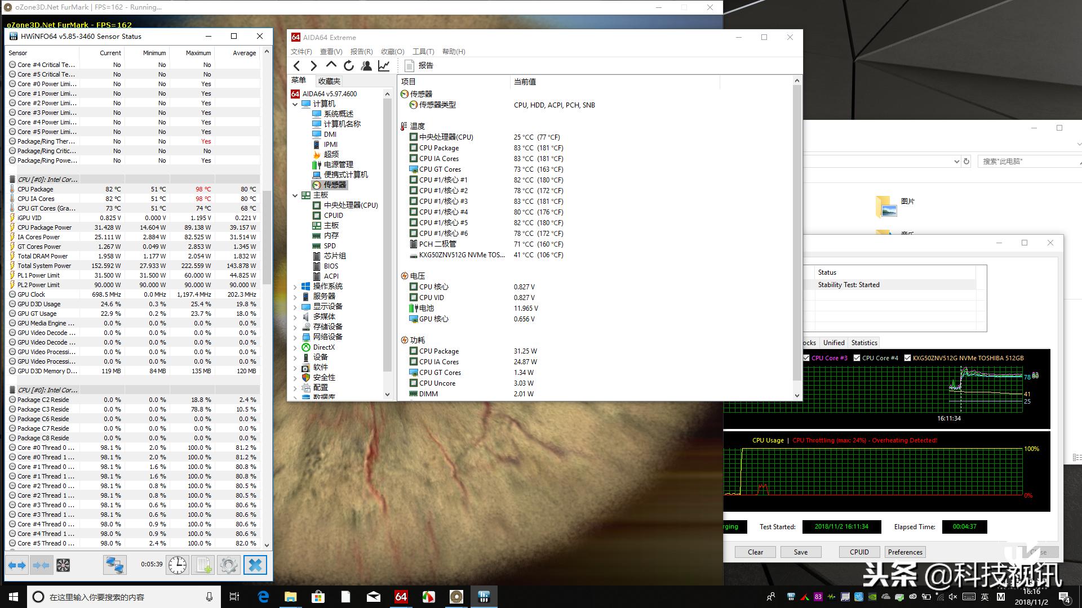Viewport: 1082px width, 608px height.
Task: Collapse the 主板 tree node
Action: [295, 195]
